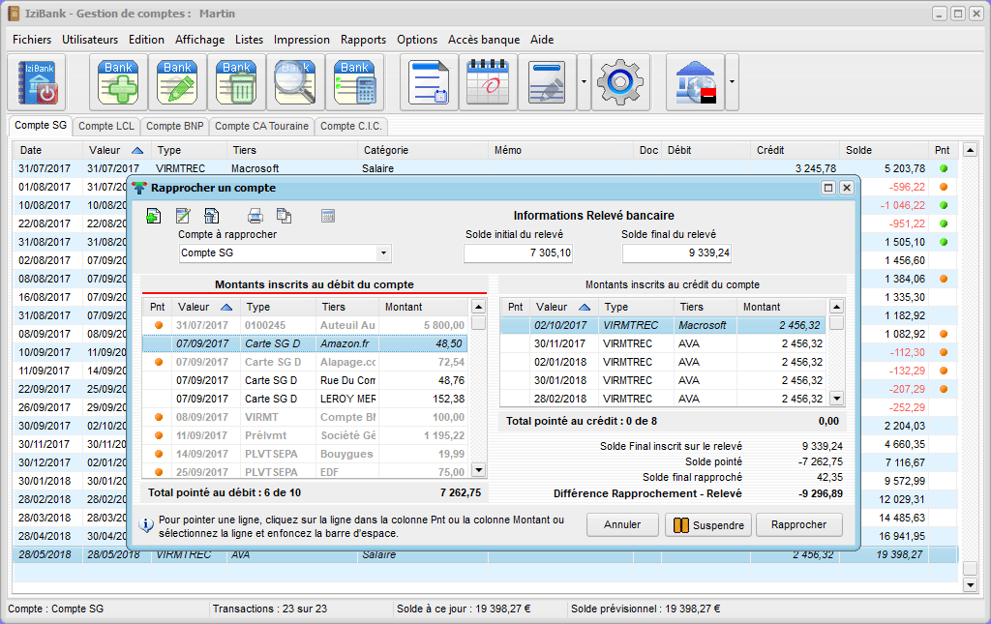Click the printer icon in reconcile dialog
This screenshot has width=991, height=624.
255,216
